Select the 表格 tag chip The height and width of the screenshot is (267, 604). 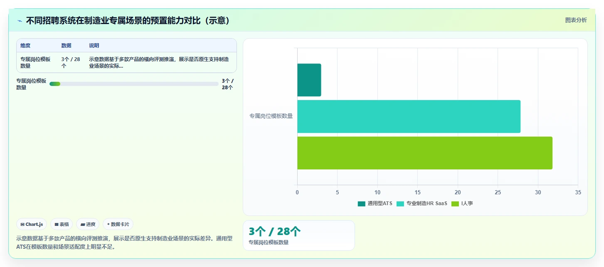click(x=62, y=224)
